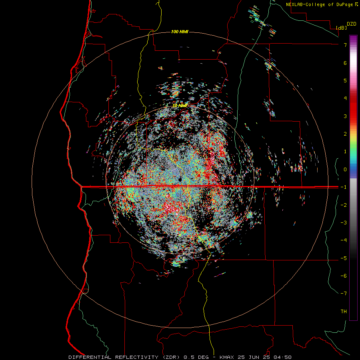Screen dimensions: 360x360
Task: Click the positive 6 dB scale label
Action: pyautogui.click(x=345, y=63)
